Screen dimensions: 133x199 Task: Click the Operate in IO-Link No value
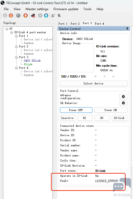coord(97,176)
